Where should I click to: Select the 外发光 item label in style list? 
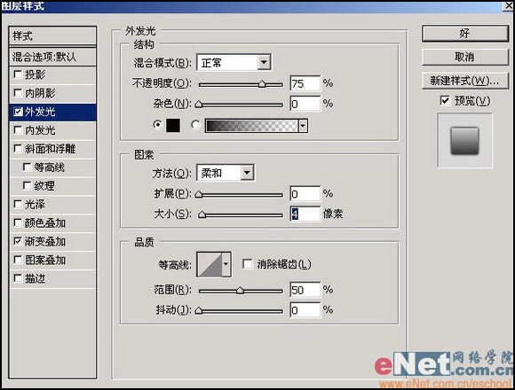pyautogui.click(x=40, y=112)
